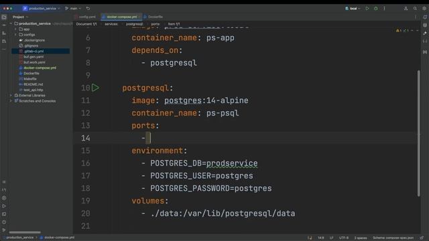Open Code With Me icon

click(x=406, y=9)
